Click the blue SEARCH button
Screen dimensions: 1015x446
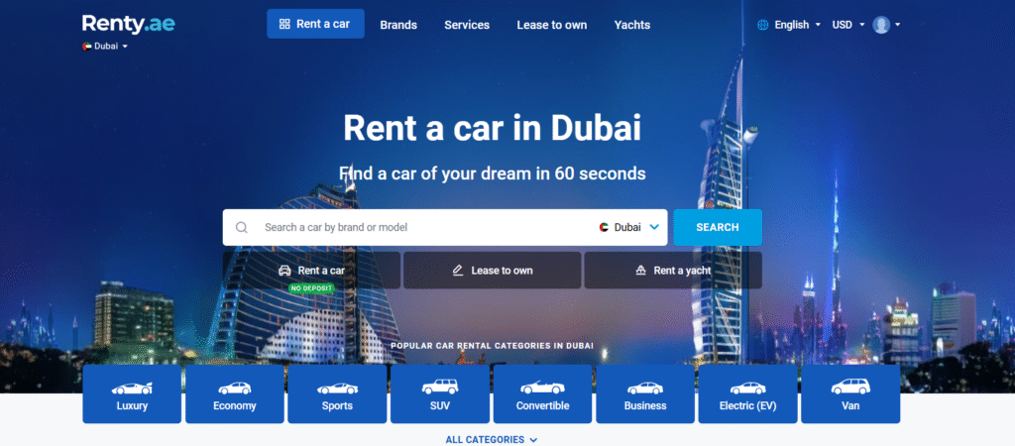(718, 227)
